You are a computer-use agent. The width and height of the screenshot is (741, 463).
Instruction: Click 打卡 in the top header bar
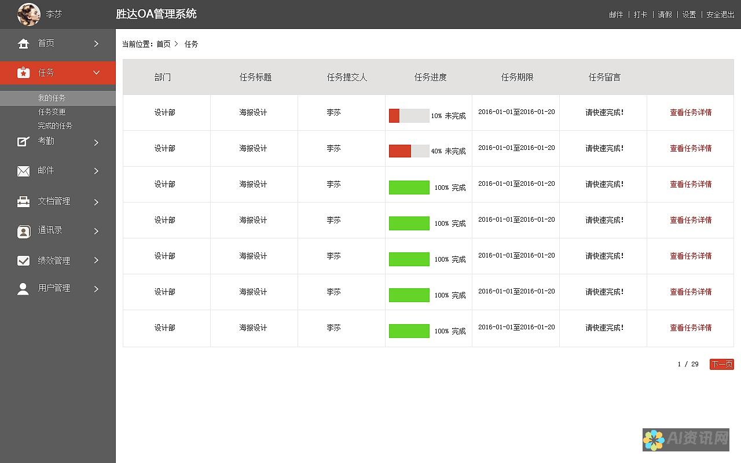click(640, 14)
